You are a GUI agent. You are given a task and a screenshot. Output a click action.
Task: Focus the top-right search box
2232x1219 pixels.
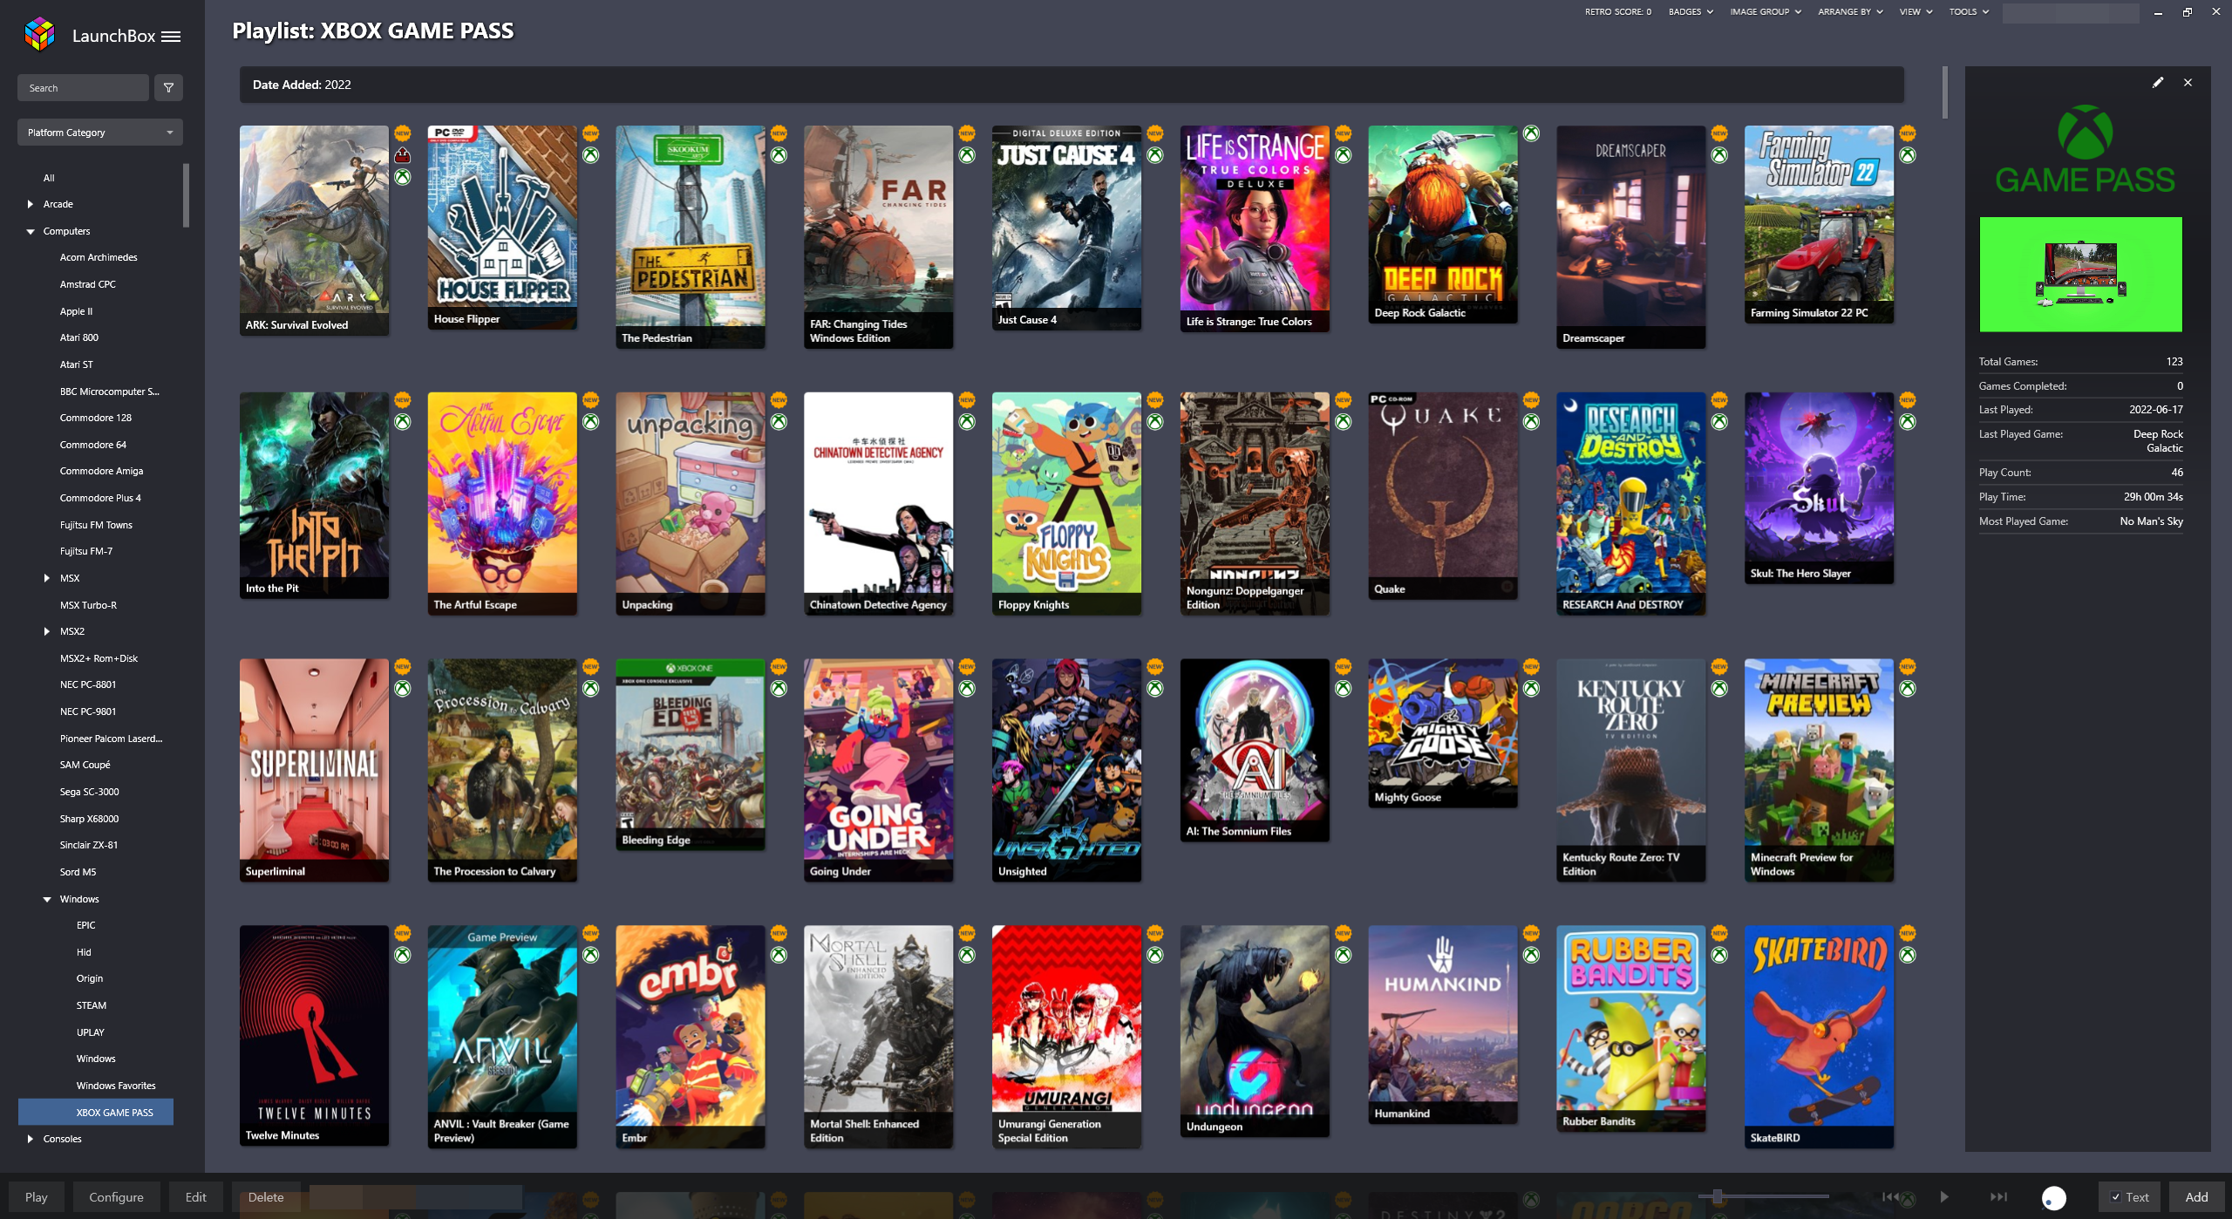[x=2071, y=13]
